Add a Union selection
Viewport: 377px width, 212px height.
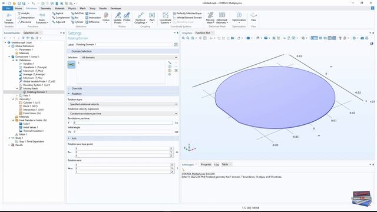click(x=90, y=14)
